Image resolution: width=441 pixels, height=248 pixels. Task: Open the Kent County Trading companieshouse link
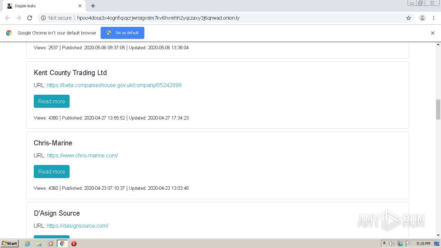tap(114, 85)
